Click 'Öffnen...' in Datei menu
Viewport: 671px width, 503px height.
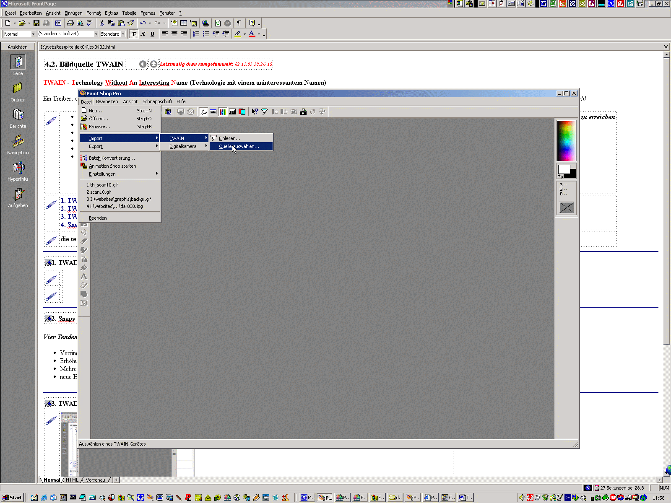pos(120,119)
